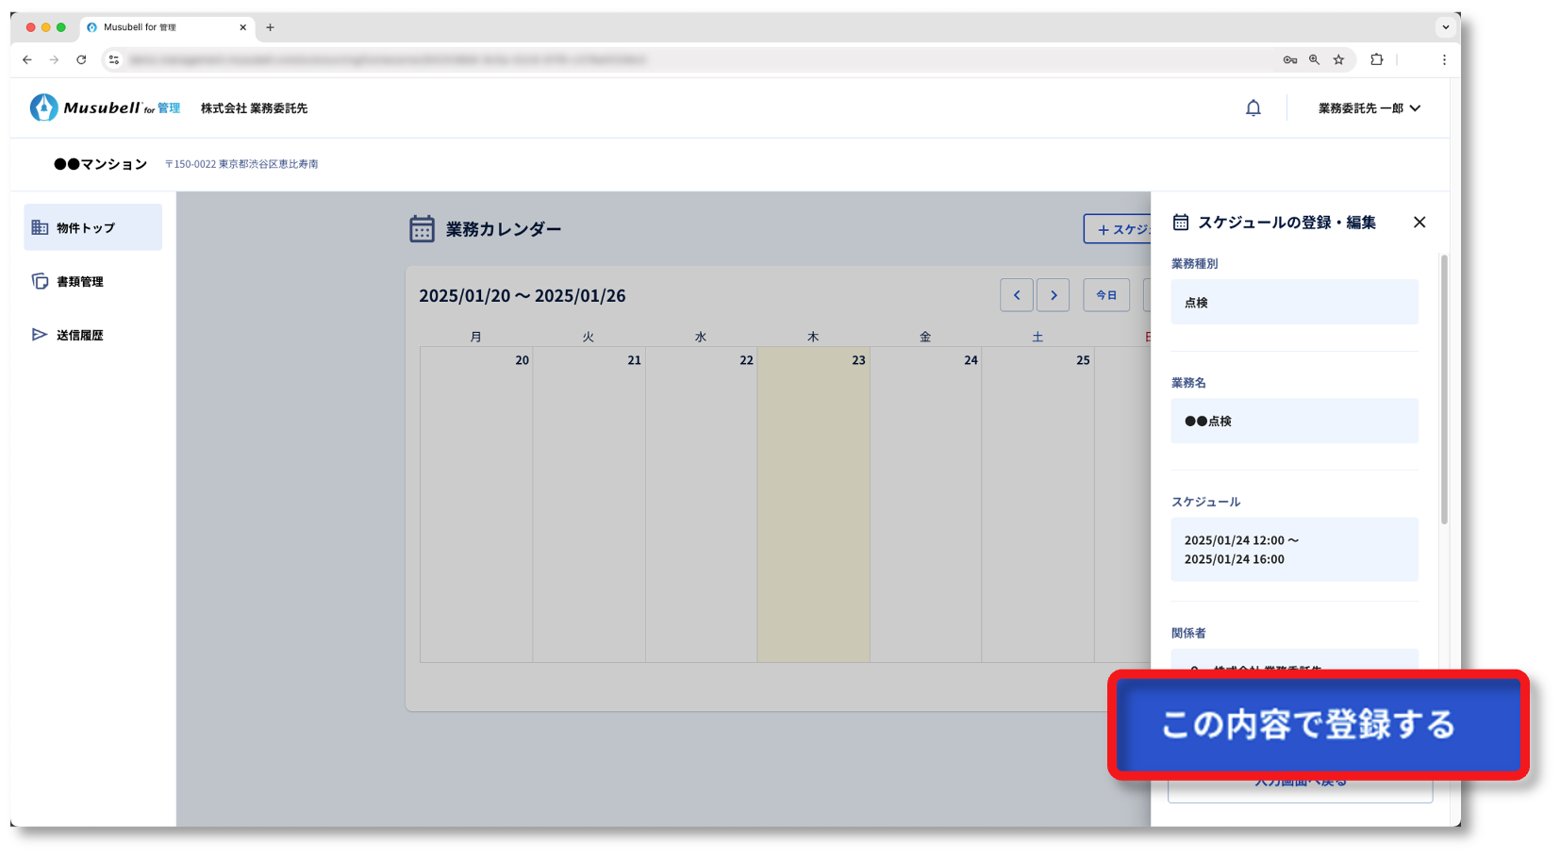Open 書類管理 in sidebar
This screenshot has height=860, width=1560.
click(79, 281)
